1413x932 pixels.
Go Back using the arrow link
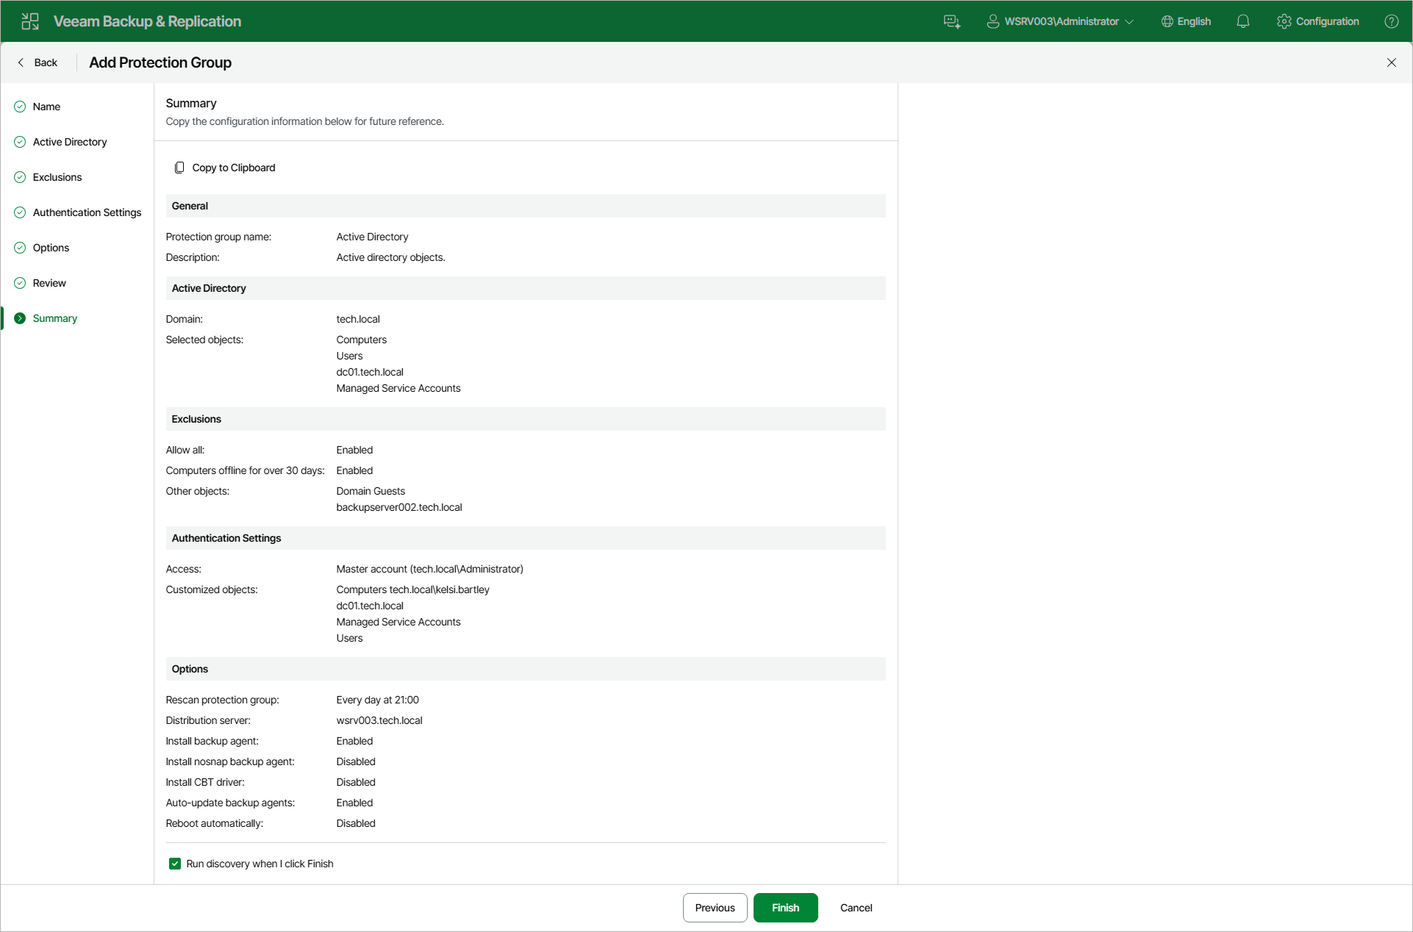coord(37,62)
